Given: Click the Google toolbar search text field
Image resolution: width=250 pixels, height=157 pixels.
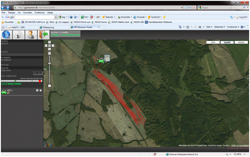Looking at the screenshot, I should pyautogui.click(x=35, y=17).
